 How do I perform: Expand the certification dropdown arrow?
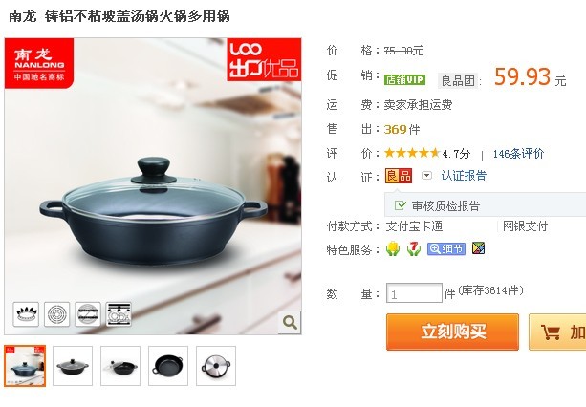click(x=426, y=175)
